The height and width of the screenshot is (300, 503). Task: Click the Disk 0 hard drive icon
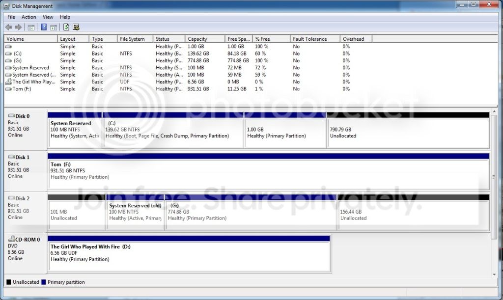(x=11, y=116)
